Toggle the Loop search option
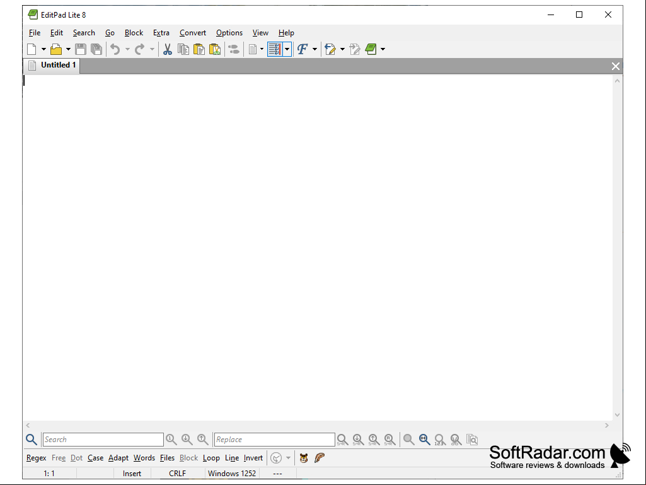Image resolution: width=646 pixels, height=485 pixels. pyautogui.click(x=211, y=458)
